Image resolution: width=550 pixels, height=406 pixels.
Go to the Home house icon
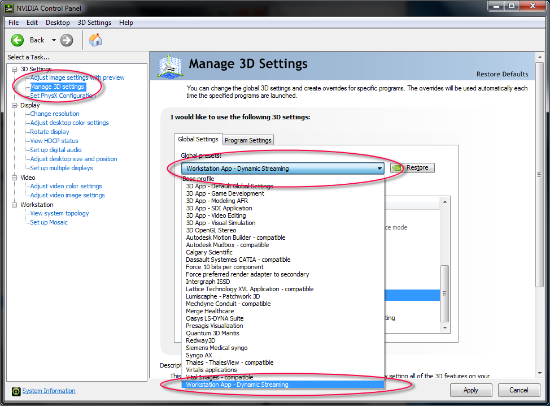[x=95, y=40]
